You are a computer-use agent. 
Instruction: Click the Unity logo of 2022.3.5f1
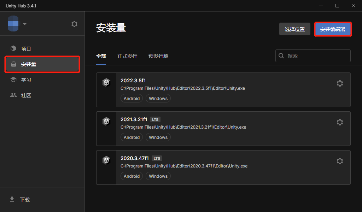coord(106,82)
